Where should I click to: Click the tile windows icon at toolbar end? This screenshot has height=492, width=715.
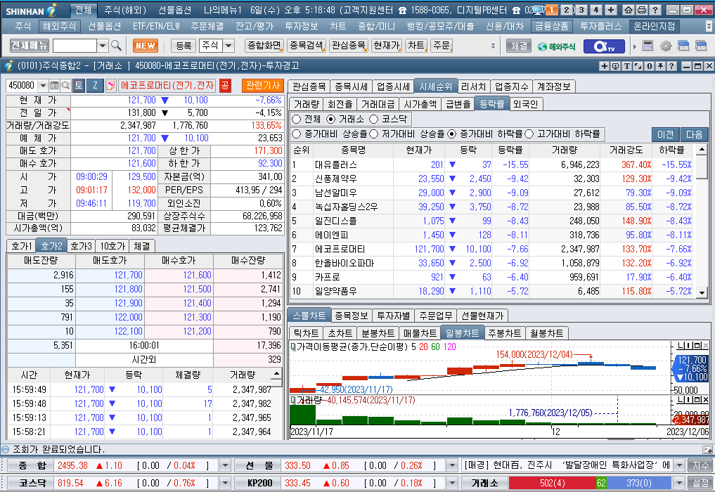(700, 46)
